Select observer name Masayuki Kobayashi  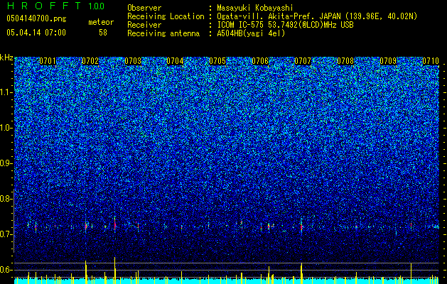255,8
